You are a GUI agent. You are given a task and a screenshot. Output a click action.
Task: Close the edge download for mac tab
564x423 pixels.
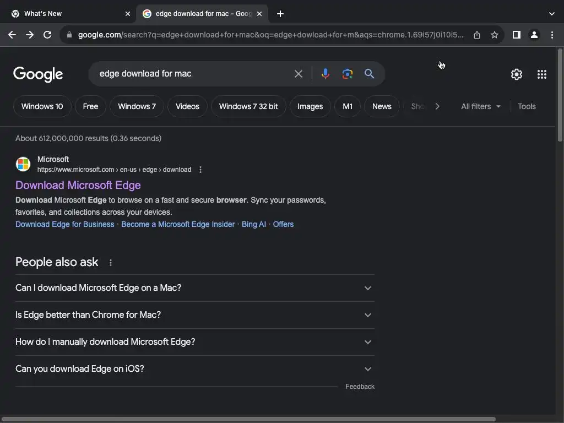point(259,14)
